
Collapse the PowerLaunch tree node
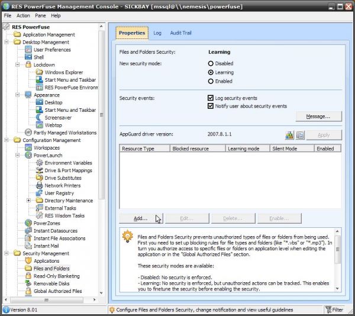(x=18, y=155)
